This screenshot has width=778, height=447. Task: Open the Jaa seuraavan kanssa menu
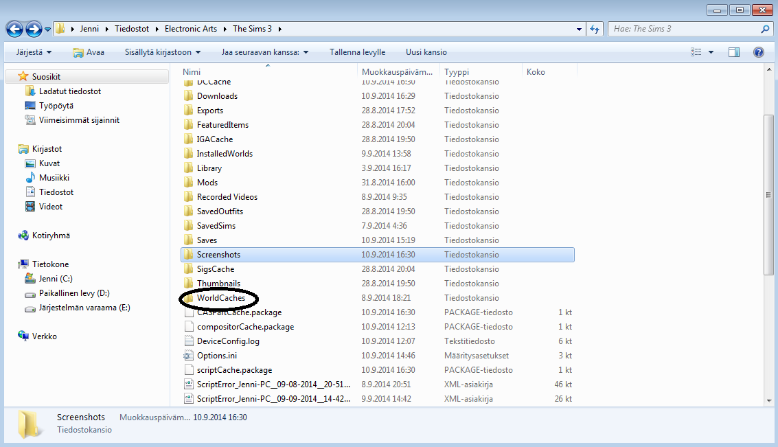[265, 52]
